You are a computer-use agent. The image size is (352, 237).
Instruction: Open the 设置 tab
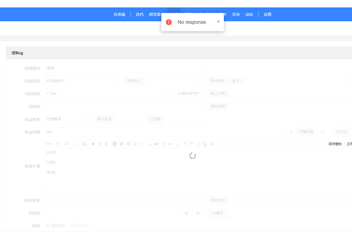click(268, 14)
